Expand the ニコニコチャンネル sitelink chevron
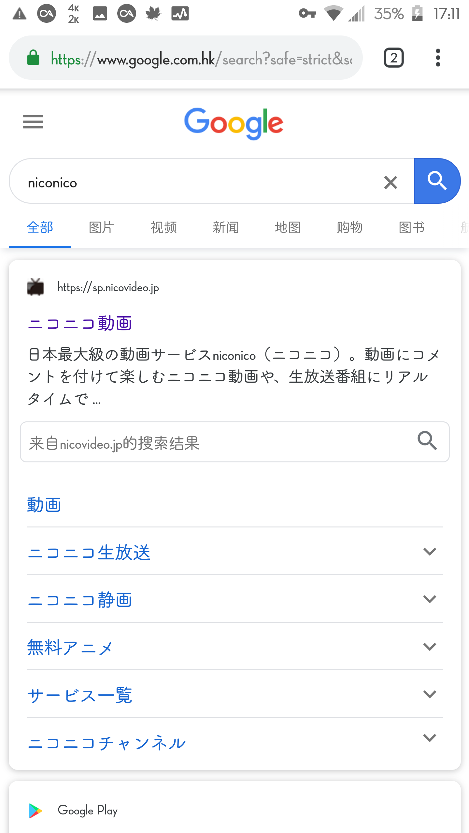The height and width of the screenshot is (833, 469). tap(430, 738)
